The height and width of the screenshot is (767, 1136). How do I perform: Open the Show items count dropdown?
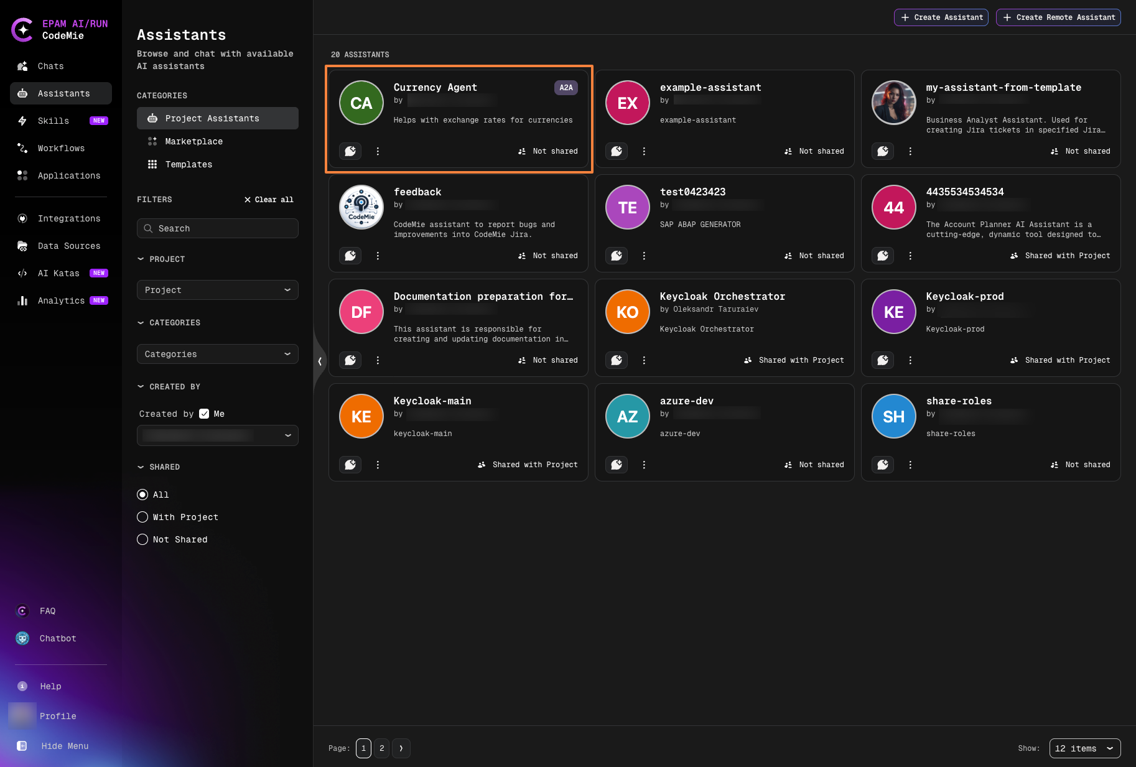[1084, 748]
